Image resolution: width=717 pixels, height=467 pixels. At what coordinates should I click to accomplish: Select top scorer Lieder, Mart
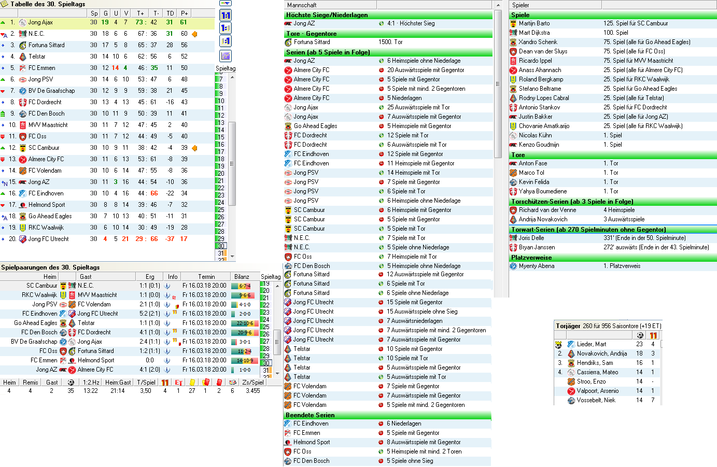(608, 344)
